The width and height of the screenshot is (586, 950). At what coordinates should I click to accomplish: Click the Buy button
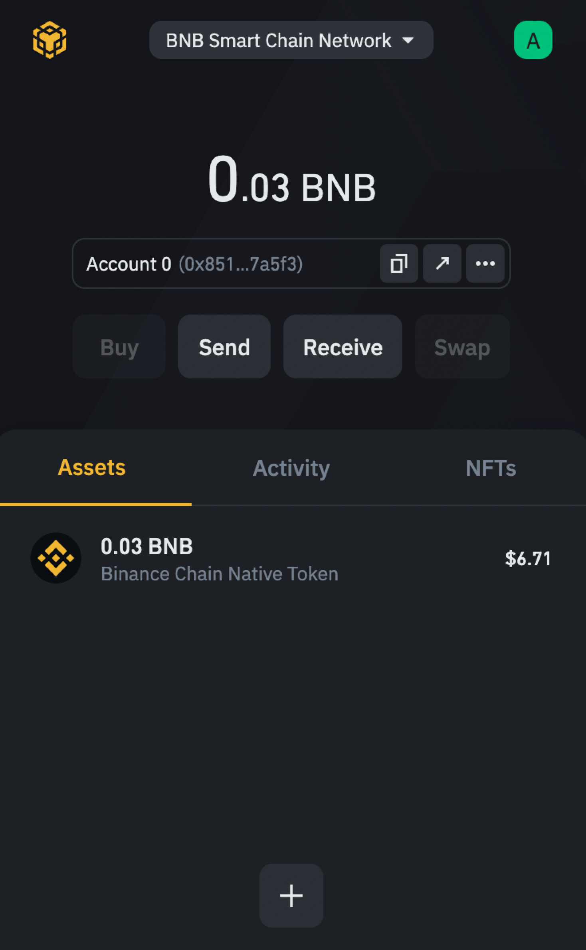coord(119,346)
